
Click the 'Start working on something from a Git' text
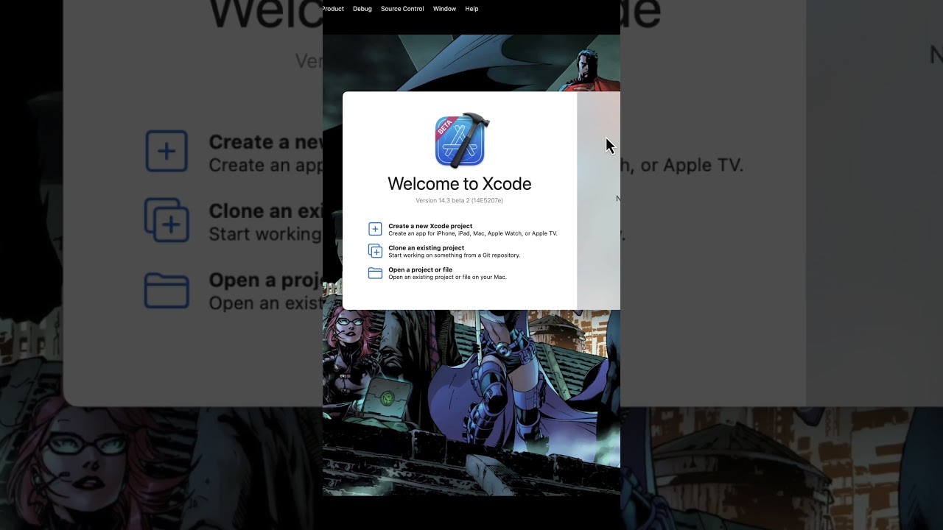pos(454,255)
